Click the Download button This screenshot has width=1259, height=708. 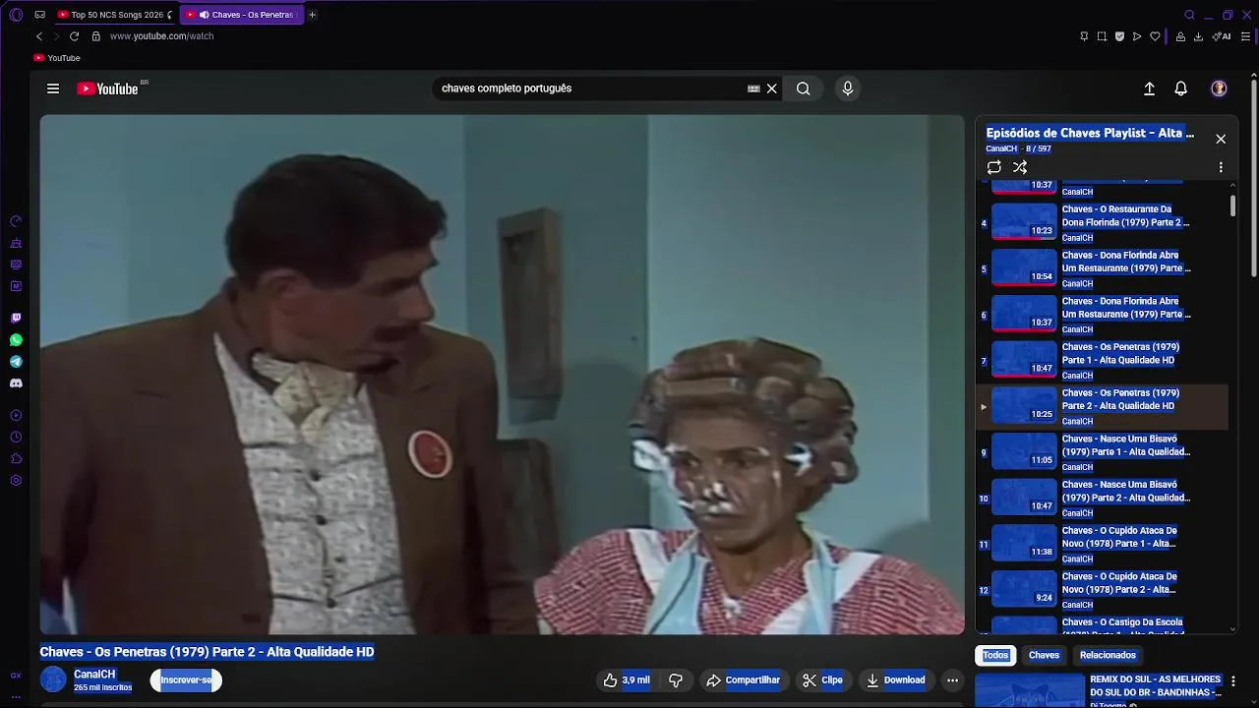tap(895, 679)
